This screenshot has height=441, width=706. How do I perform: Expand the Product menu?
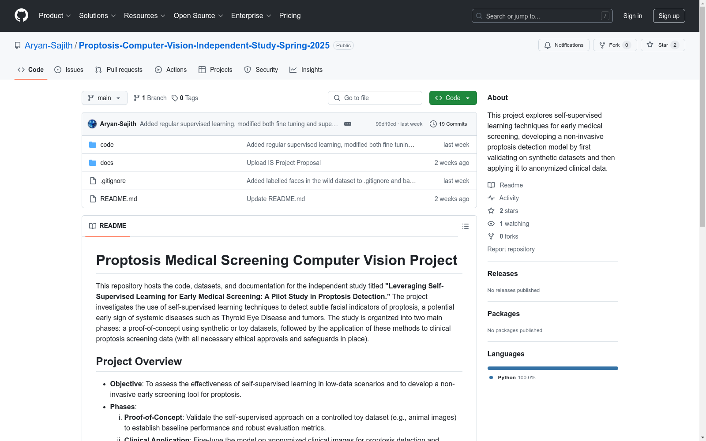[x=55, y=16]
